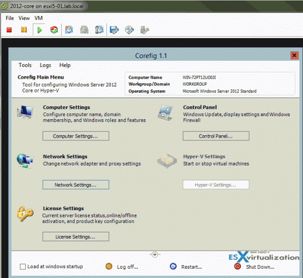303x278 pixels.
Task: Click the Network Settings heading
Action: point(65,157)
